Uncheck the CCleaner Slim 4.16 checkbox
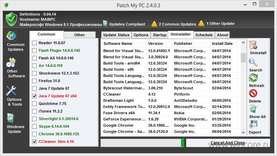The width and height of the screenshot is (277, 156). (x=35, y=142)
